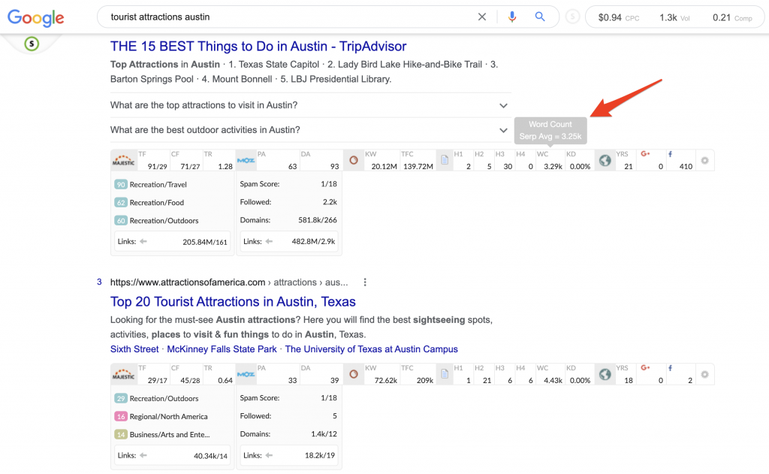The image size is (769, 474).
Task: Open 'The University of Texas at Austin Campus' link
Action: [371, 349]
